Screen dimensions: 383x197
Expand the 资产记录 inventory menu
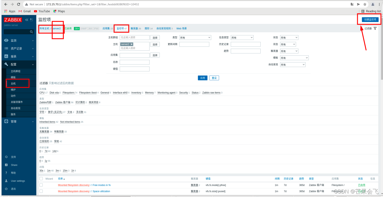[18, 48]
